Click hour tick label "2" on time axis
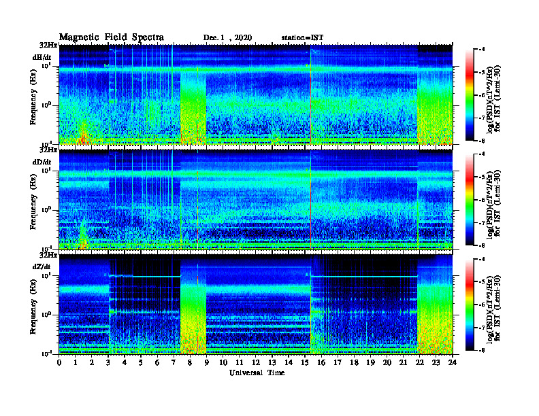The image size is (539, 416). tap(92, 362)
